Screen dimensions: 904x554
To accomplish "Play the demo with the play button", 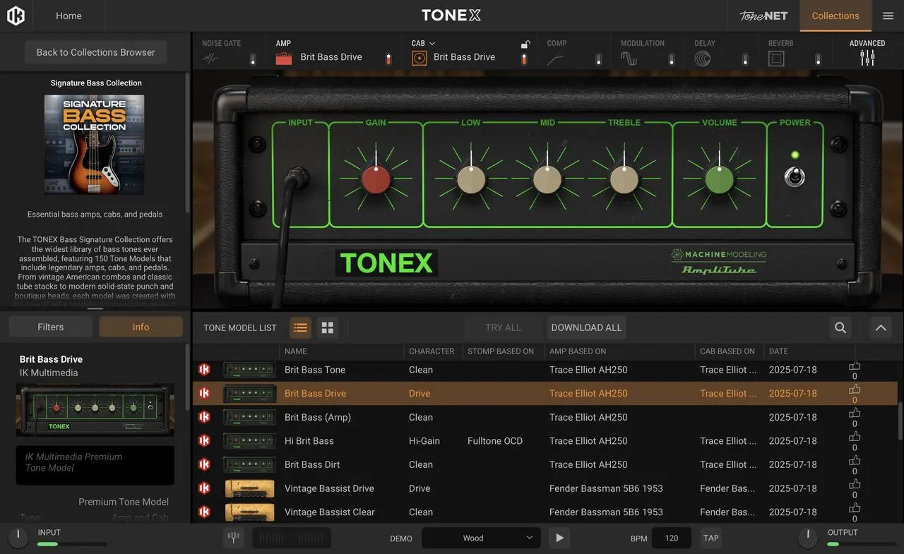I will click(x=559, y=538).
